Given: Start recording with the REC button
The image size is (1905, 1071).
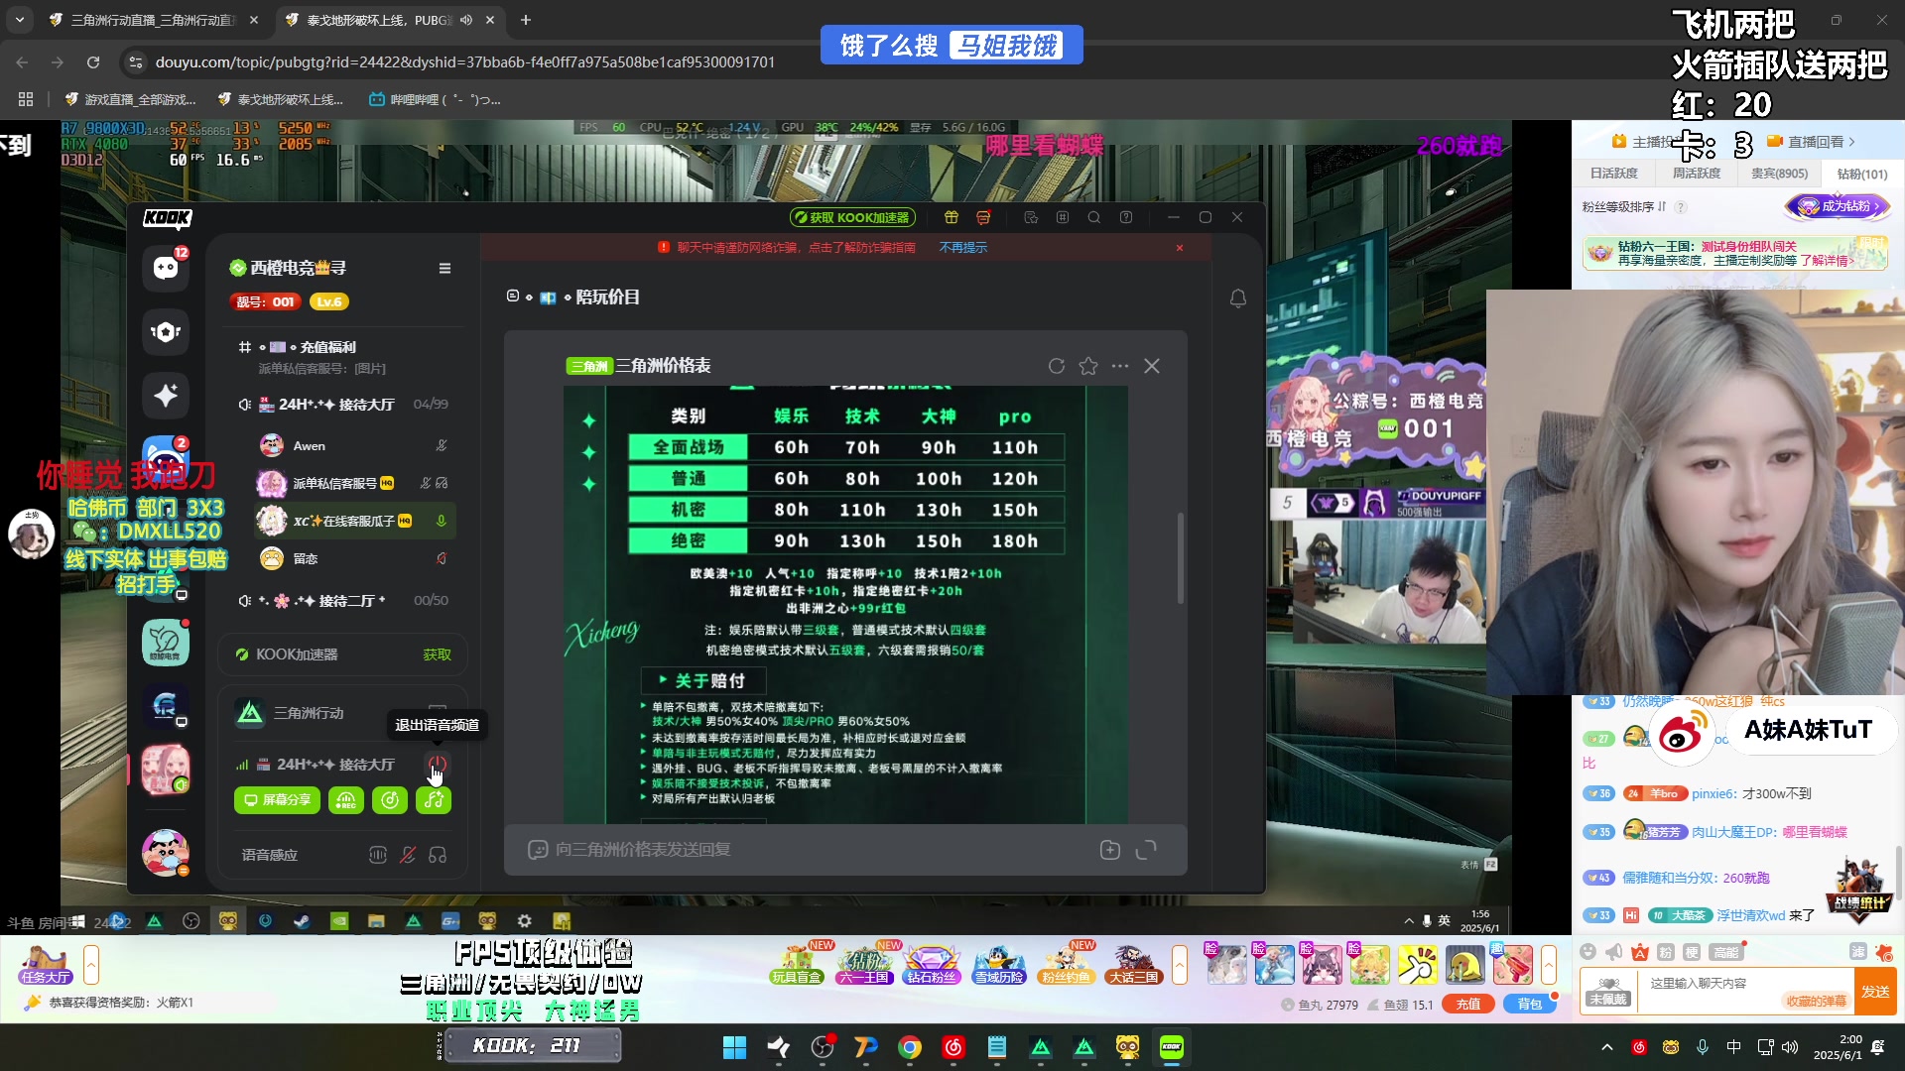Looking at the screenshot, I should [x=346, y=800].
